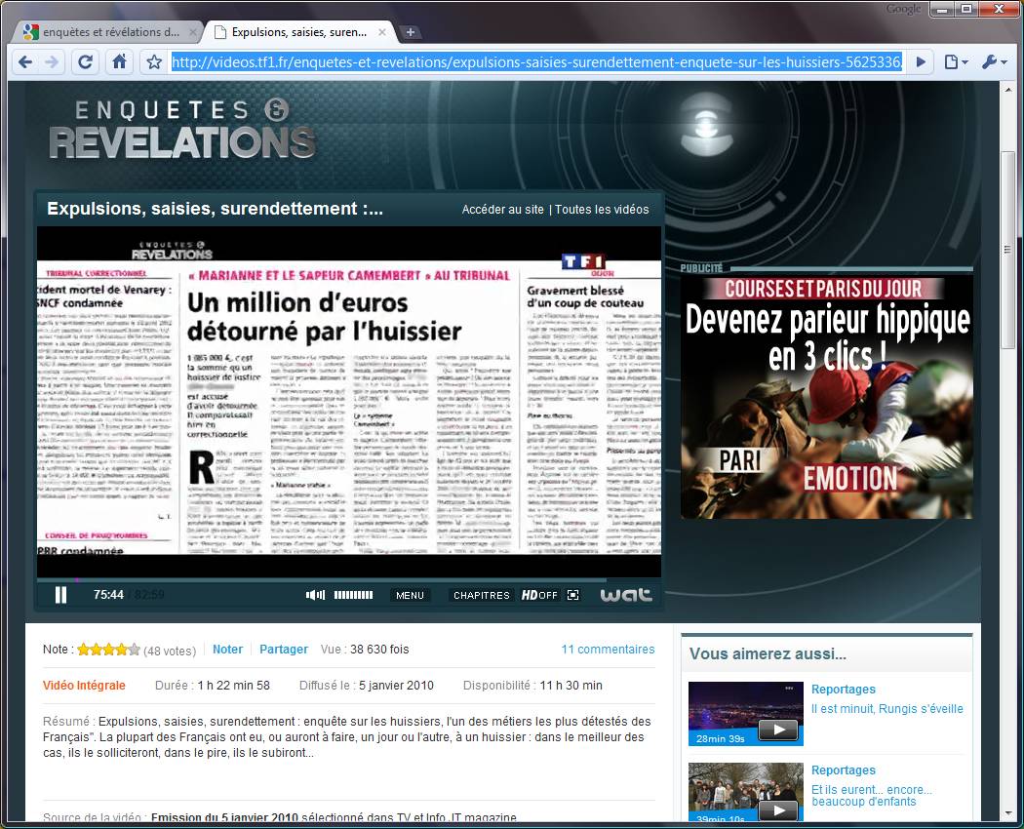Screen dimensions: 1024x829
Task: Click the browser back arrow
Action: pyautogui.click(x=26, y=62)
